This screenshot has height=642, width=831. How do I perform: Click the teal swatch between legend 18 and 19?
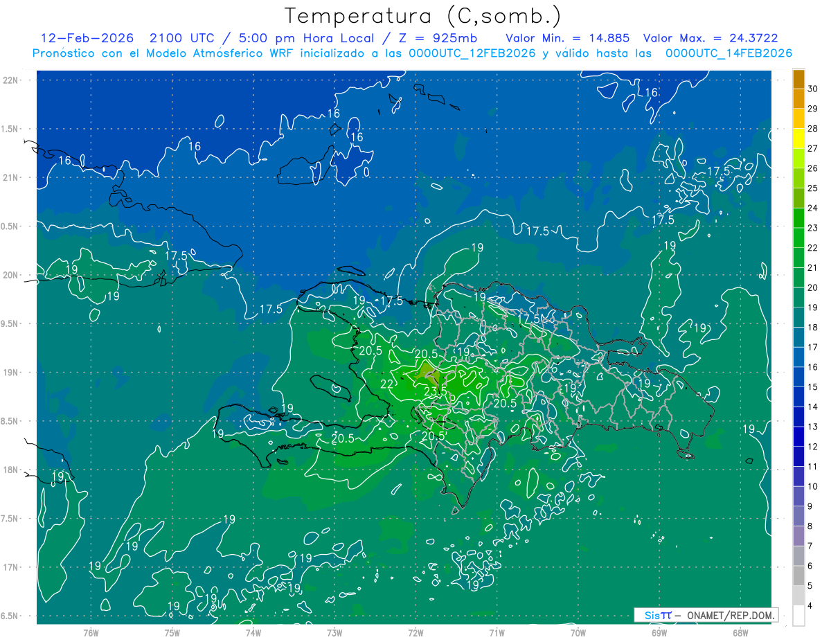tap(798, 317)
